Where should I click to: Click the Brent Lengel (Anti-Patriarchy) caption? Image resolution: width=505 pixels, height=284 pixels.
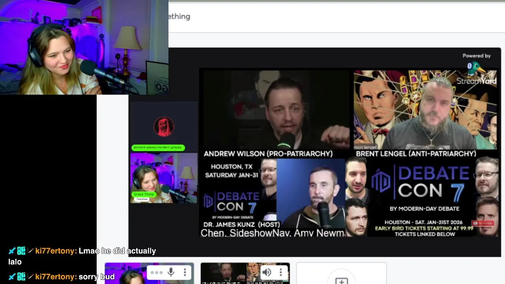point(416,153)
